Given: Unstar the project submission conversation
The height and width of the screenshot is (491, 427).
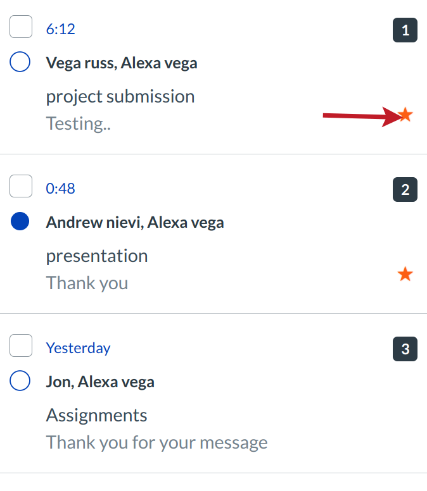Looking at the screenshot, I should point(405,115).
